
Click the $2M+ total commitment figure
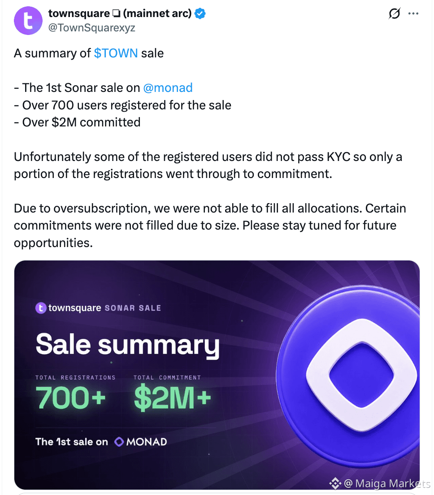(172, 398)
